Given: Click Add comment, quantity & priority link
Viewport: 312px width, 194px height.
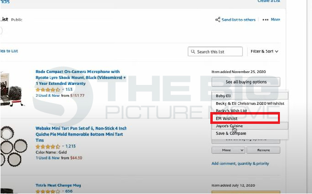Looking at the screenshot, I should click(240, 163).
